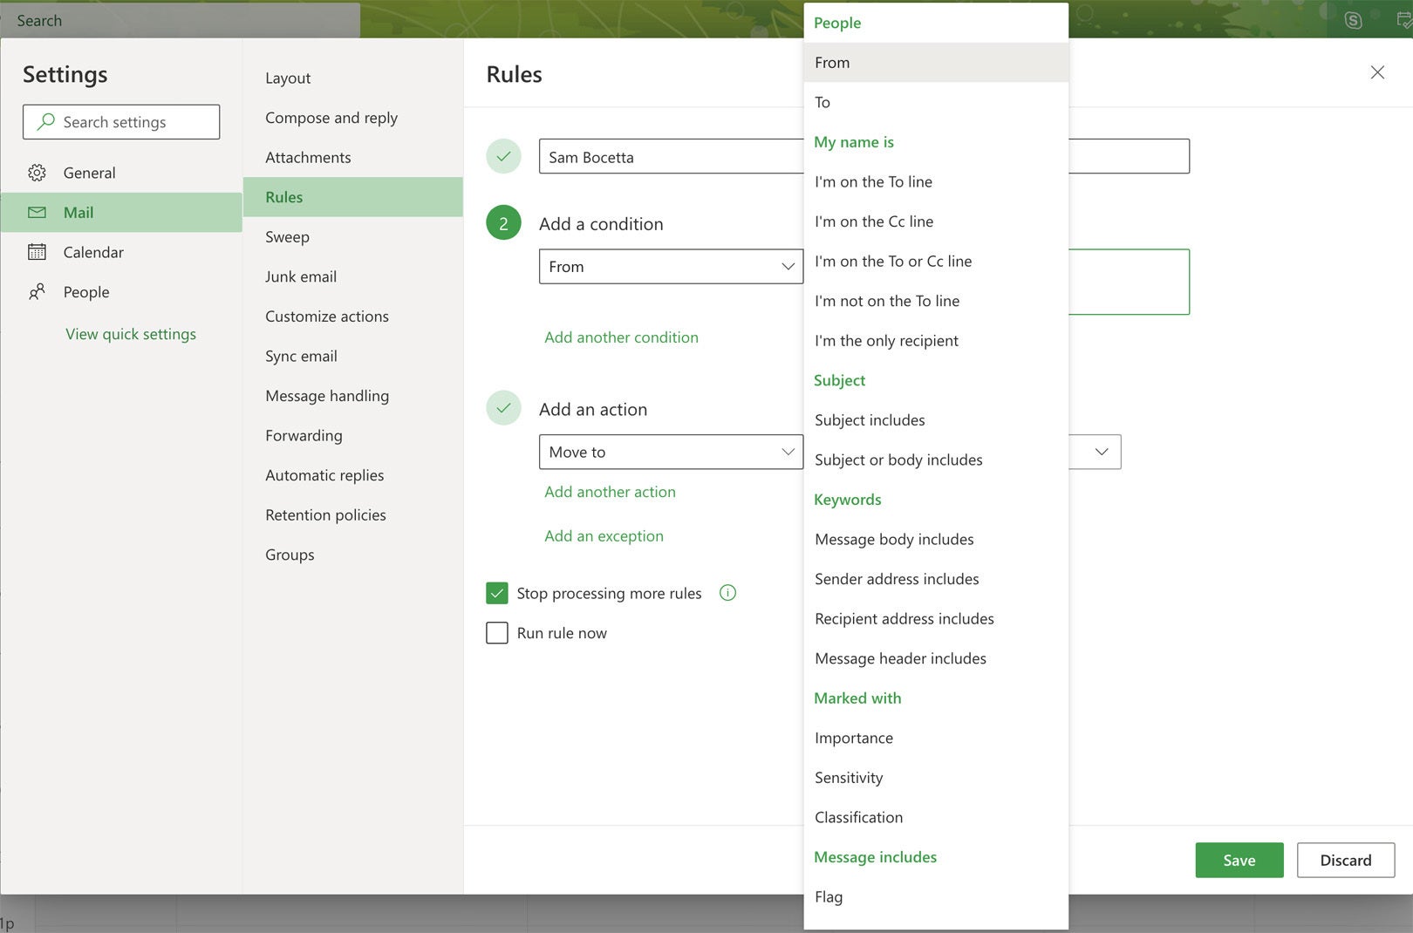Click the condition value field right of dropdown
The image size is (1413, 933).
tap(1129, 282)
